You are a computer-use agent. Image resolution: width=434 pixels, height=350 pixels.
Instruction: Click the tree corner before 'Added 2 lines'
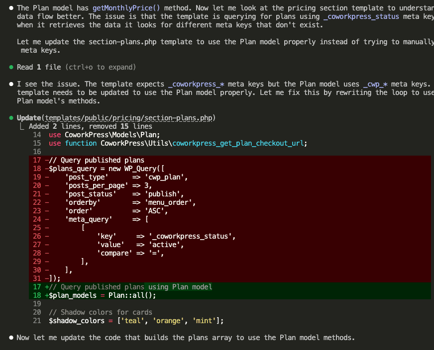coord(22,126)
